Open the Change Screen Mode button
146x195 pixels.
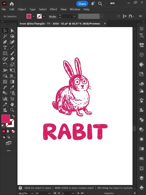[9, 143]
